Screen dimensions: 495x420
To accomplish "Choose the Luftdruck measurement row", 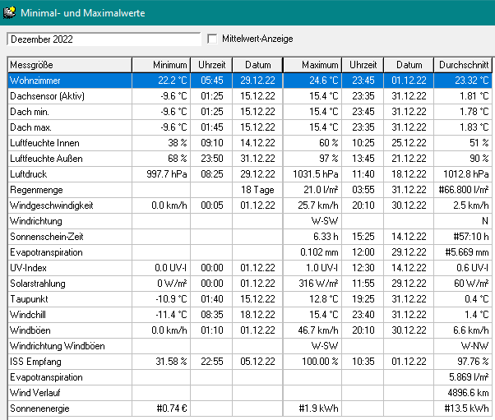I will coord(69,174).
